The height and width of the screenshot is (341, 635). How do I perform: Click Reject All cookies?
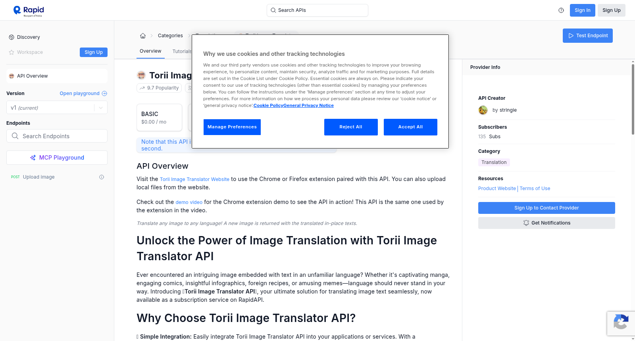(x=351, y=127)
